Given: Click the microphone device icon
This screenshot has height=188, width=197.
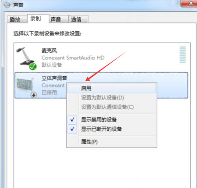Looking at the screenshot, I should coord(26,57).
